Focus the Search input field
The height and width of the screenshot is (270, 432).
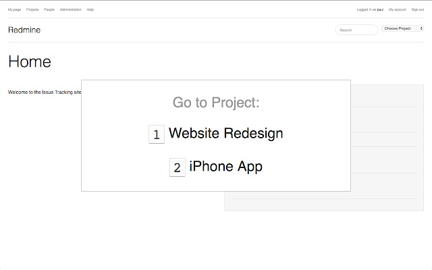356,30
